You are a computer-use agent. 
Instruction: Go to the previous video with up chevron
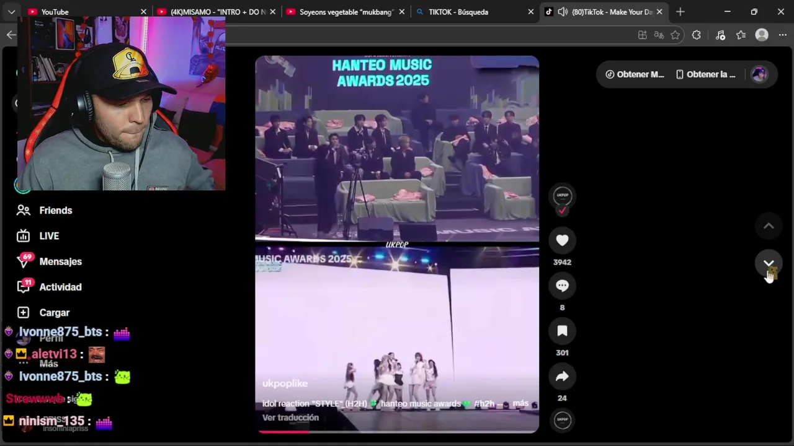769,226
